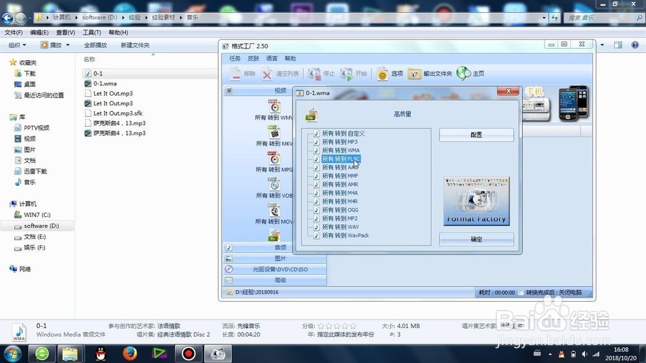Toggle shutdown after conversion checkbox
The height and width of the screenshot is (363, 646).
click(521, 293)
